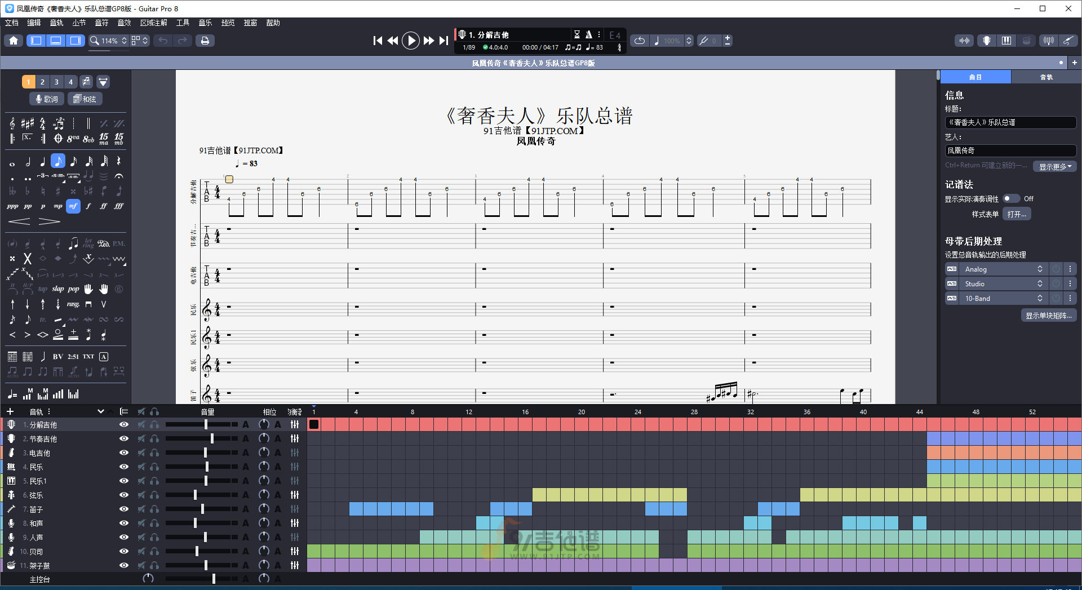
Task: Toggle the left panel display button
Action: point(36,41)
